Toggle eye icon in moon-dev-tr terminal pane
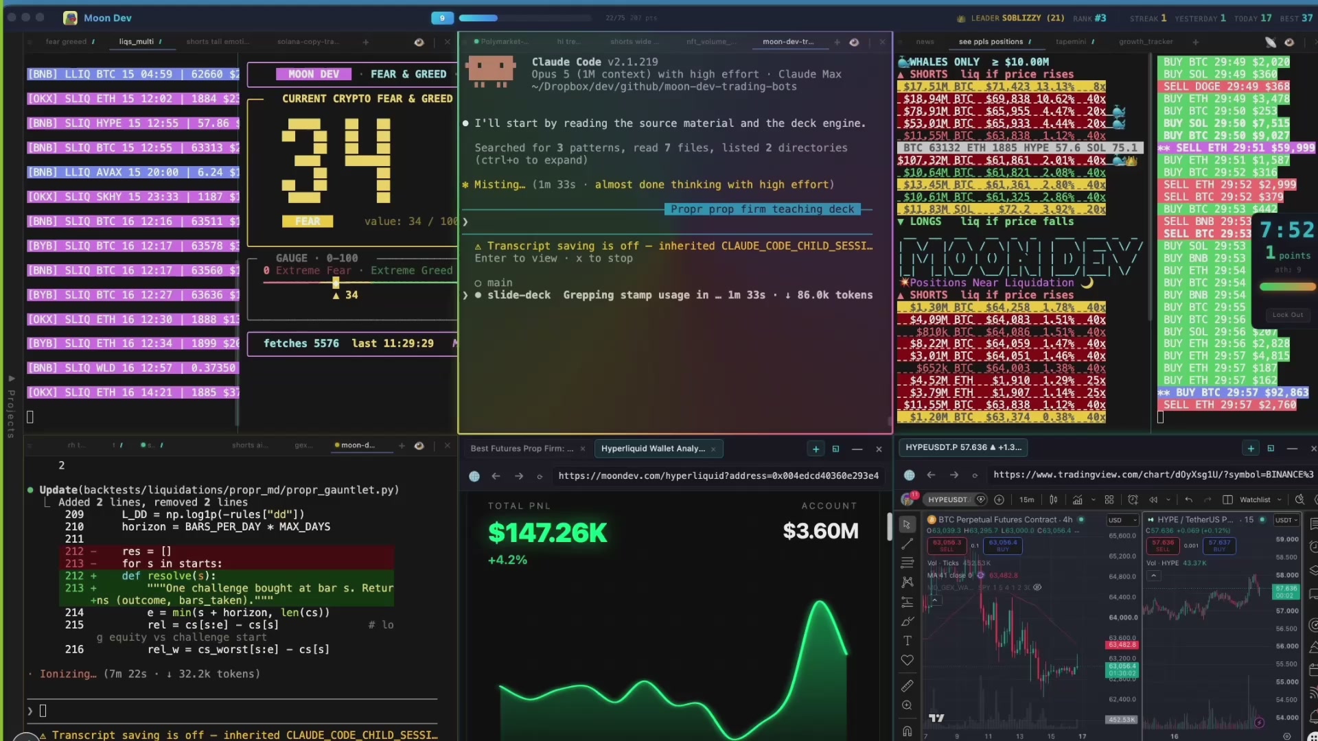The height and width of the screenshot is (741, 1318). pos(854,42)
